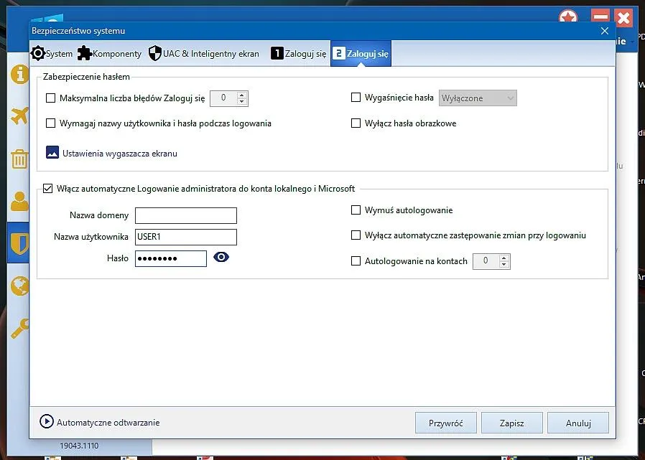
Task: Click the wrench tools icon in sidebar
Action: click(18, 329)
